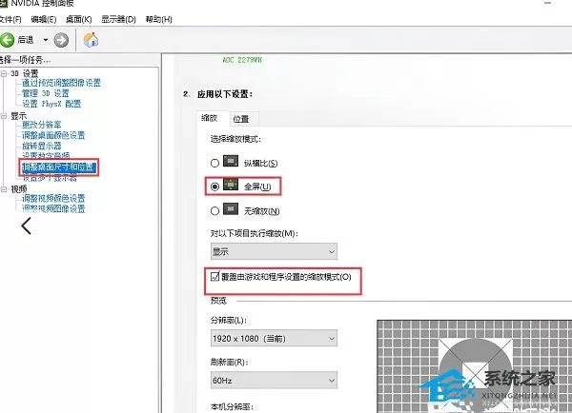Collapse the 3D 设置 tree node
Screen dimensions: 572x413
click(x=4, y=74)
